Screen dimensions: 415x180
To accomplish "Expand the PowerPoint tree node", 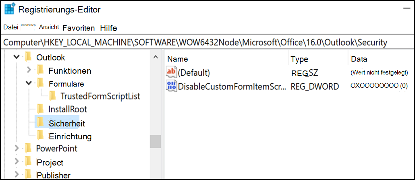I will point(17,148).
